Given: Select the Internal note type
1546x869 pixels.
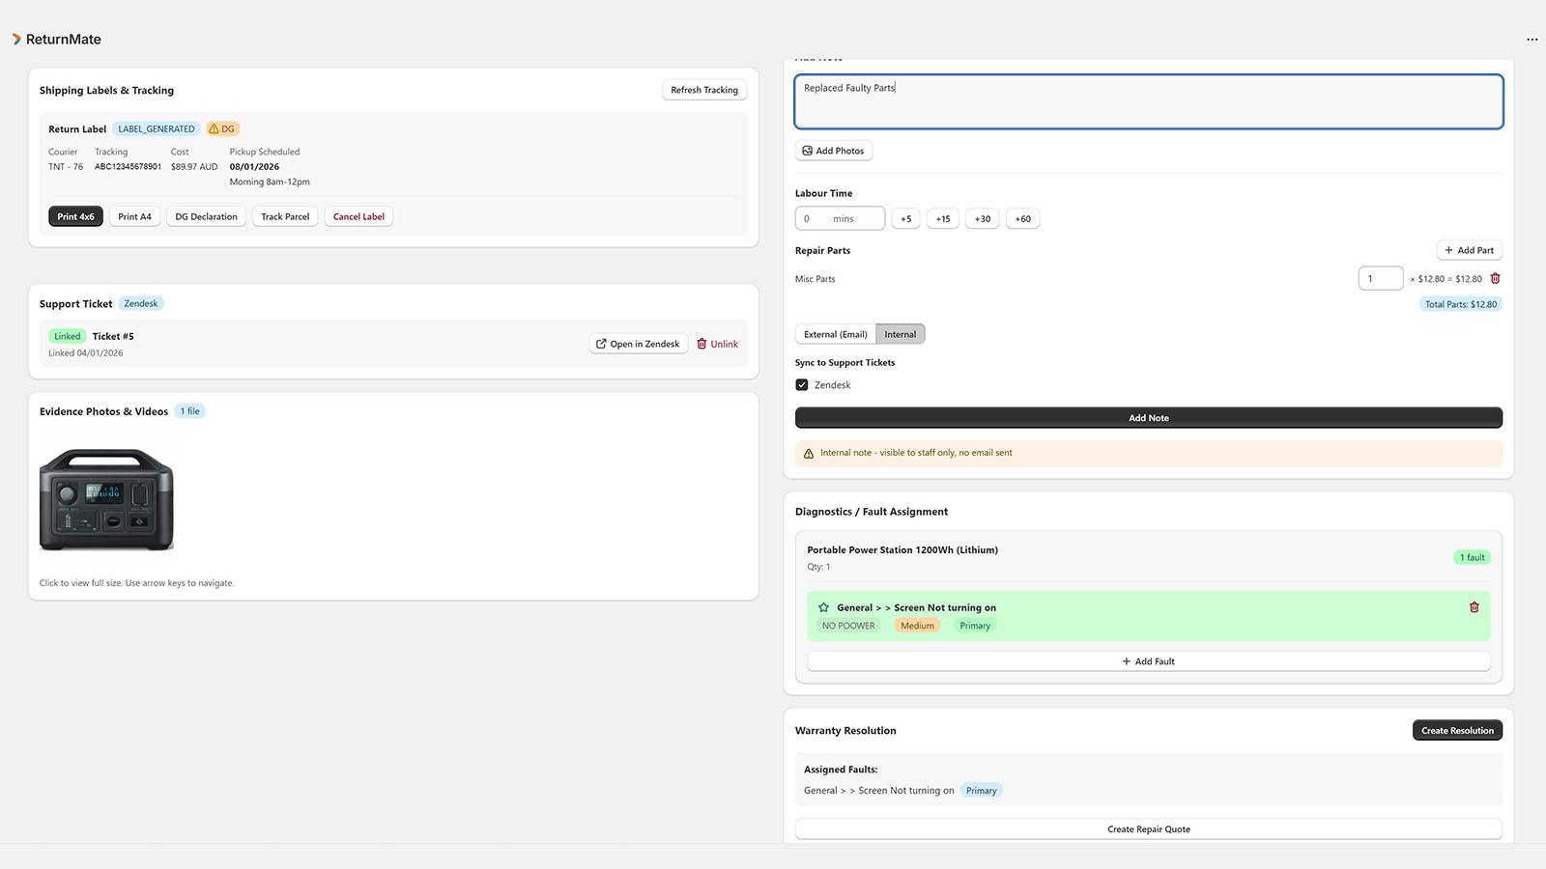Looking at the screenshot, I should [901, 334].
